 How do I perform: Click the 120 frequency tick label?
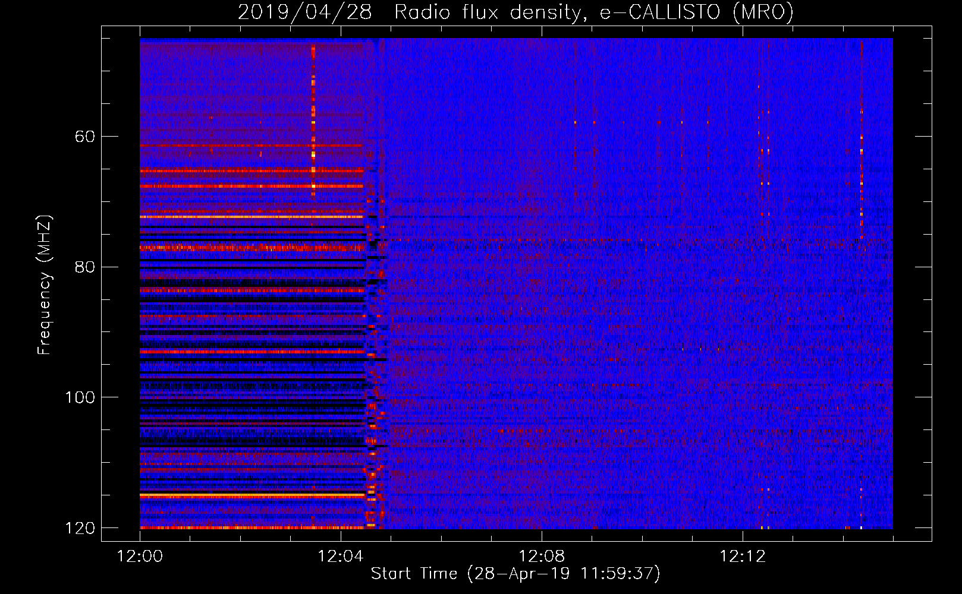(80, 528)
